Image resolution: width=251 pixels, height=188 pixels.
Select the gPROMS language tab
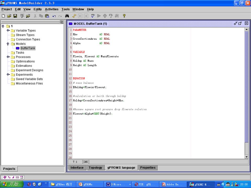121,168
